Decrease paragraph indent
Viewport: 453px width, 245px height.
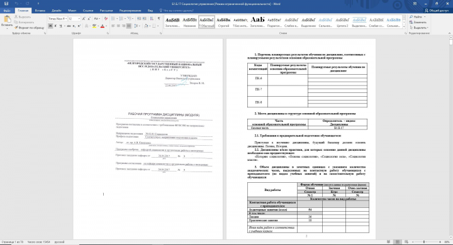tap(139, 18)
